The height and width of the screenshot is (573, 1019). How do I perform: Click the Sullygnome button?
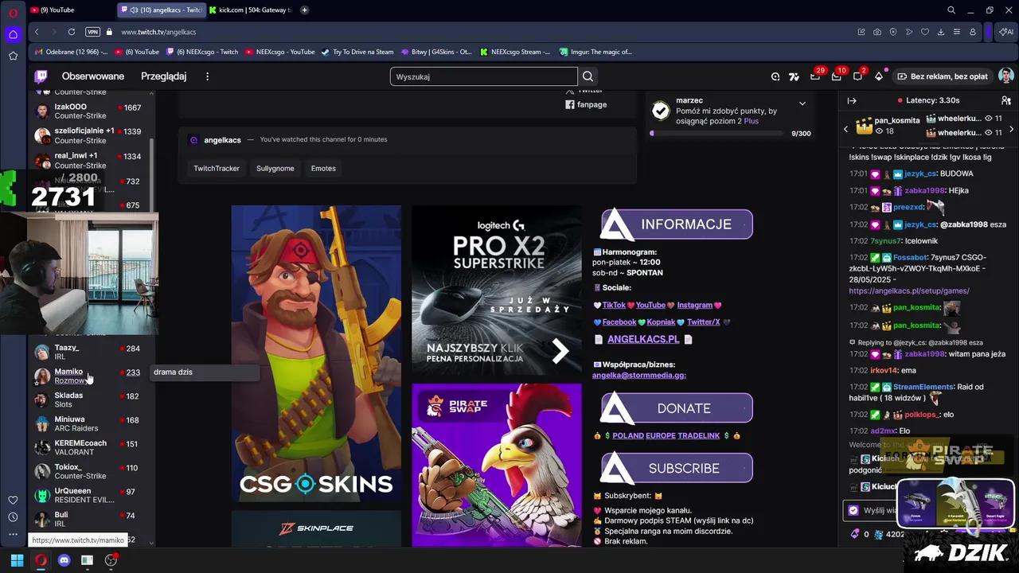coord(275,168)
